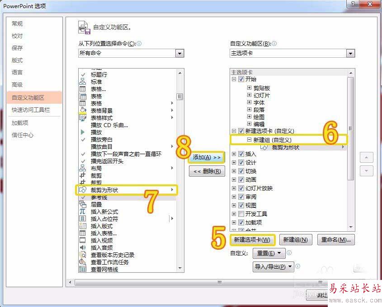Select 常规 in options sidebar

[17, 23]
